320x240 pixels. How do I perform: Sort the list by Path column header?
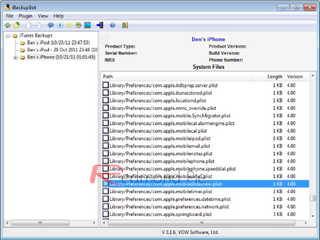click(x=177, y=77)
